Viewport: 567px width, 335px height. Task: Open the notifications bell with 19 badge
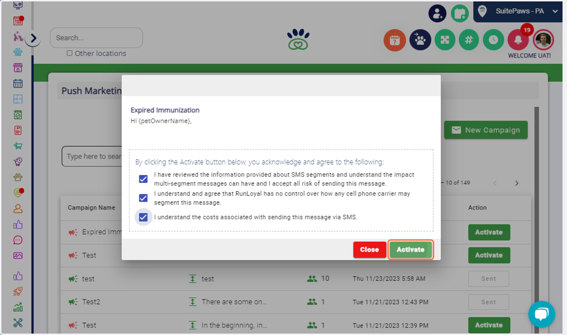(x=518, y=40)
